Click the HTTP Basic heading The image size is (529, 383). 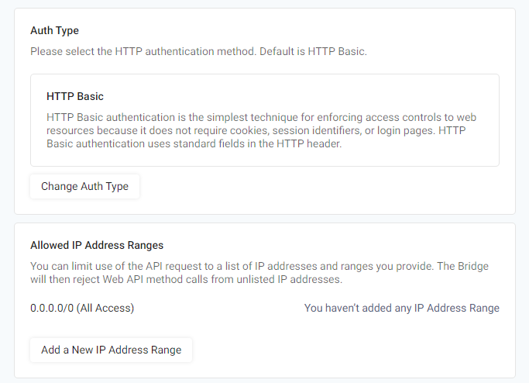pyautogui.click(x=75, y=97)
